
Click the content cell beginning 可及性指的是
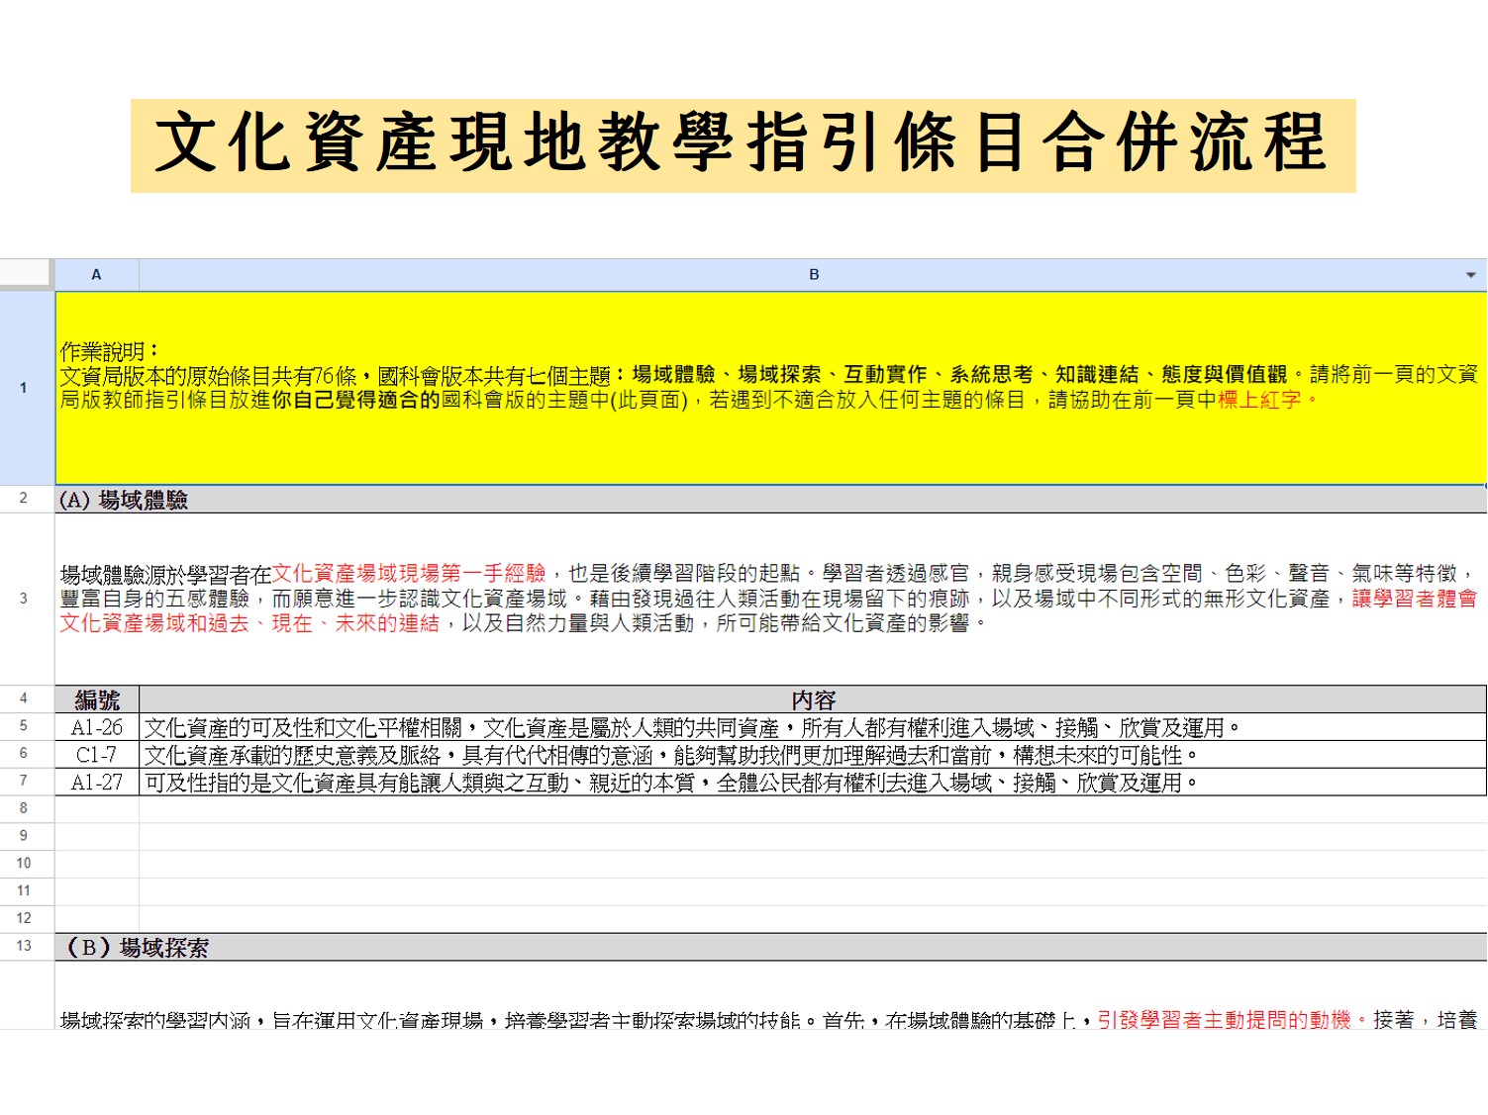coord(813,783)
